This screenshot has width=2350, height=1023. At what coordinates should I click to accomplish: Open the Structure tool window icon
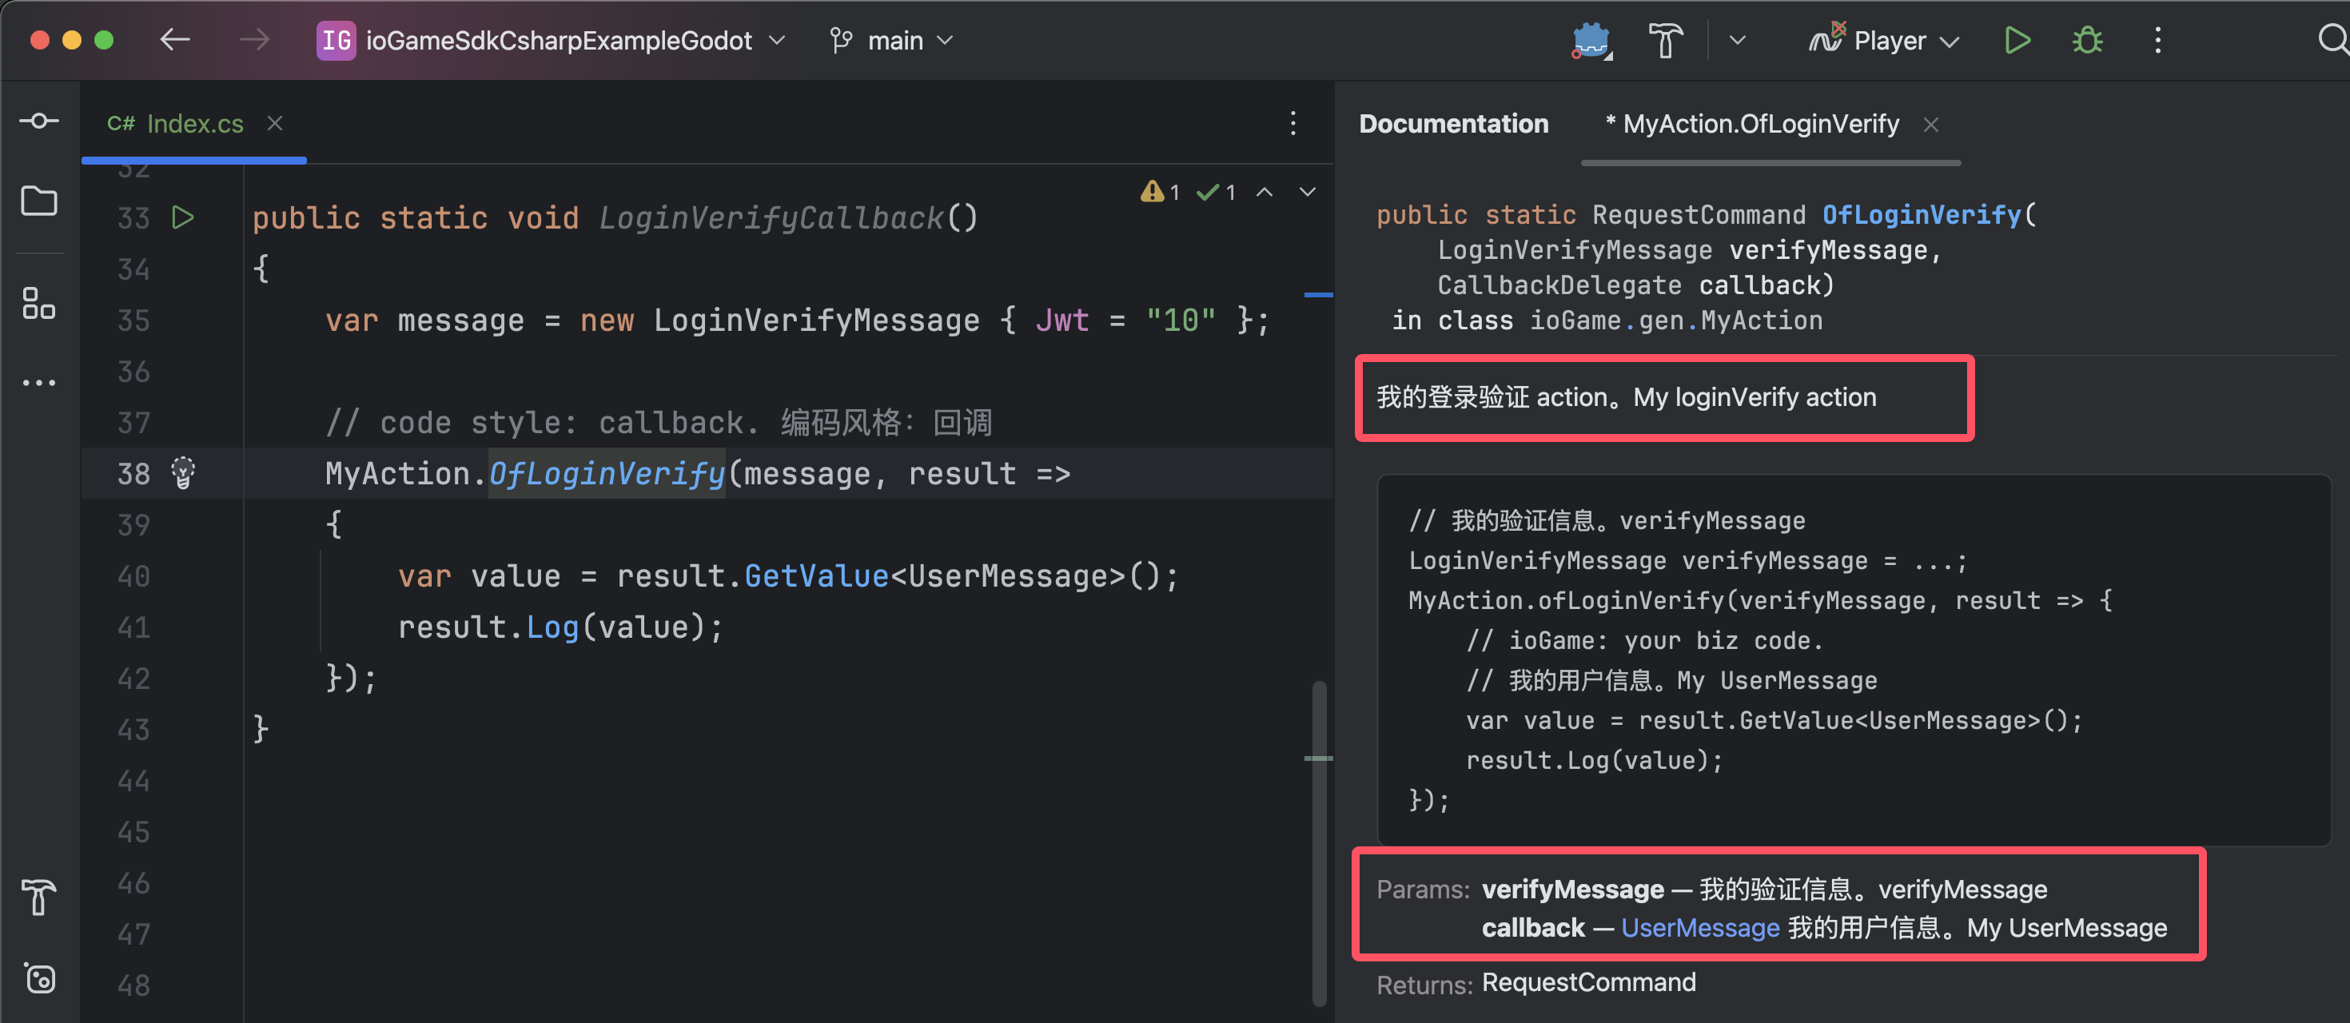pos(39,303)
